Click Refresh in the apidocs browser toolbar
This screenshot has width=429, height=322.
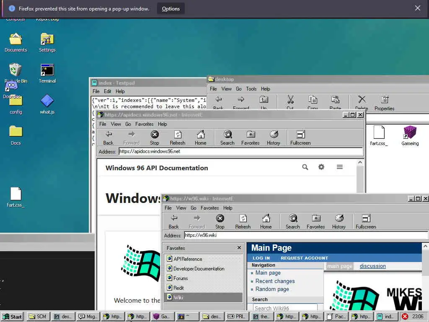(178, 138)
